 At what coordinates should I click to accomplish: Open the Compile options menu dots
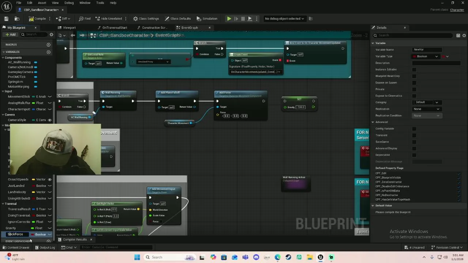(50, 19)
